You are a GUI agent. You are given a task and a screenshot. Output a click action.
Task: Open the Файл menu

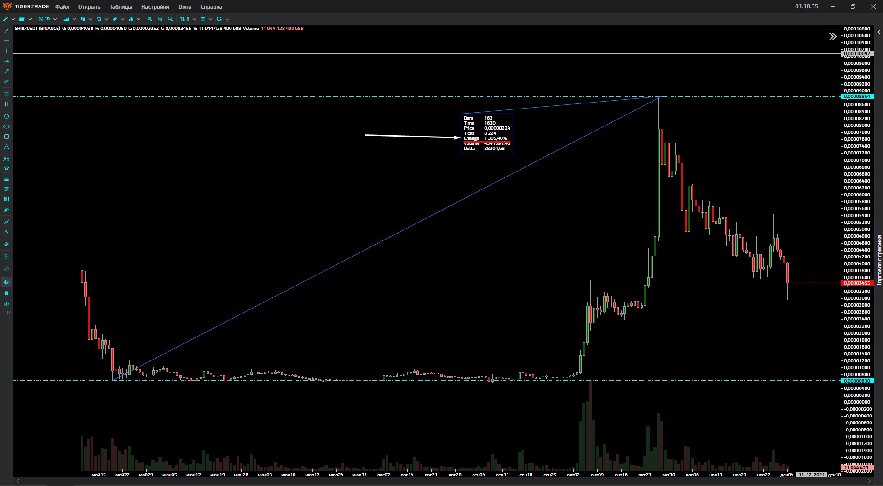pyautogui.click(x=62, y=7)
